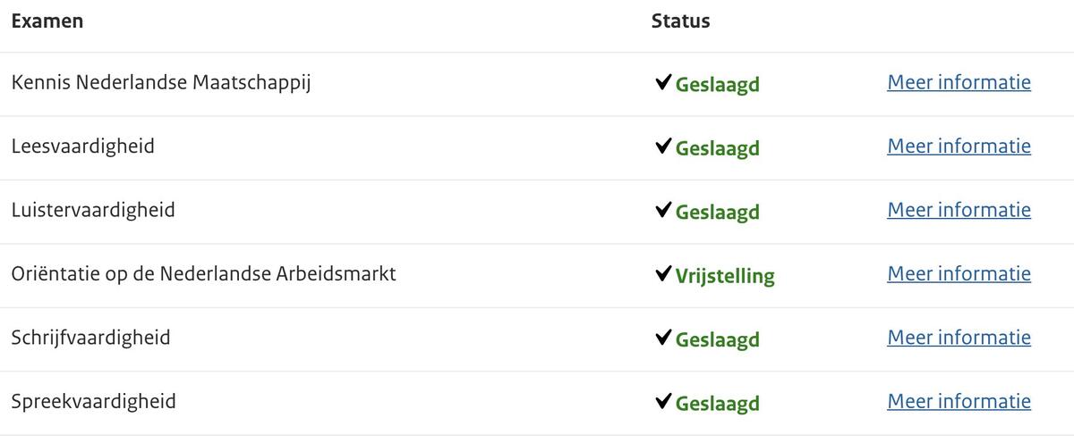Click checkmark icon beside Spreekvaardigheid status

pyautogui.click(x=663, y=402)
